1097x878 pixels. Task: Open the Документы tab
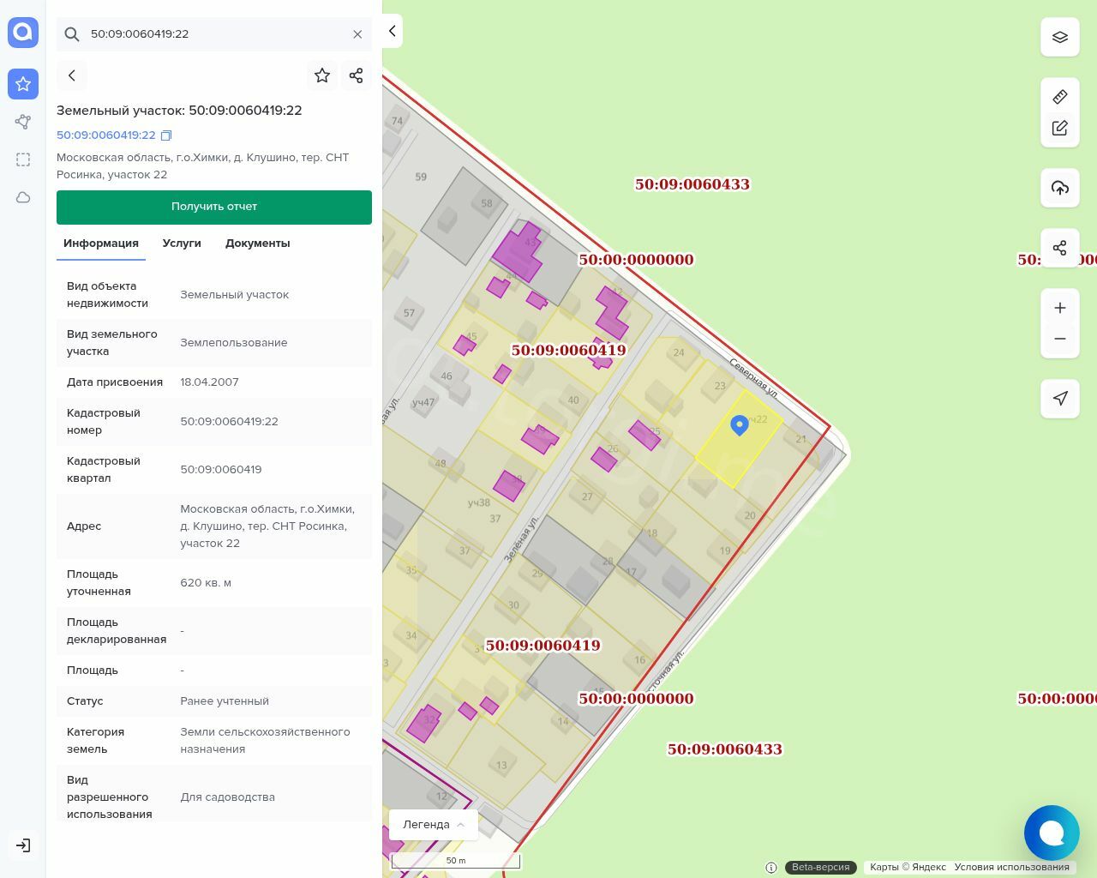[x=257, y=244]
